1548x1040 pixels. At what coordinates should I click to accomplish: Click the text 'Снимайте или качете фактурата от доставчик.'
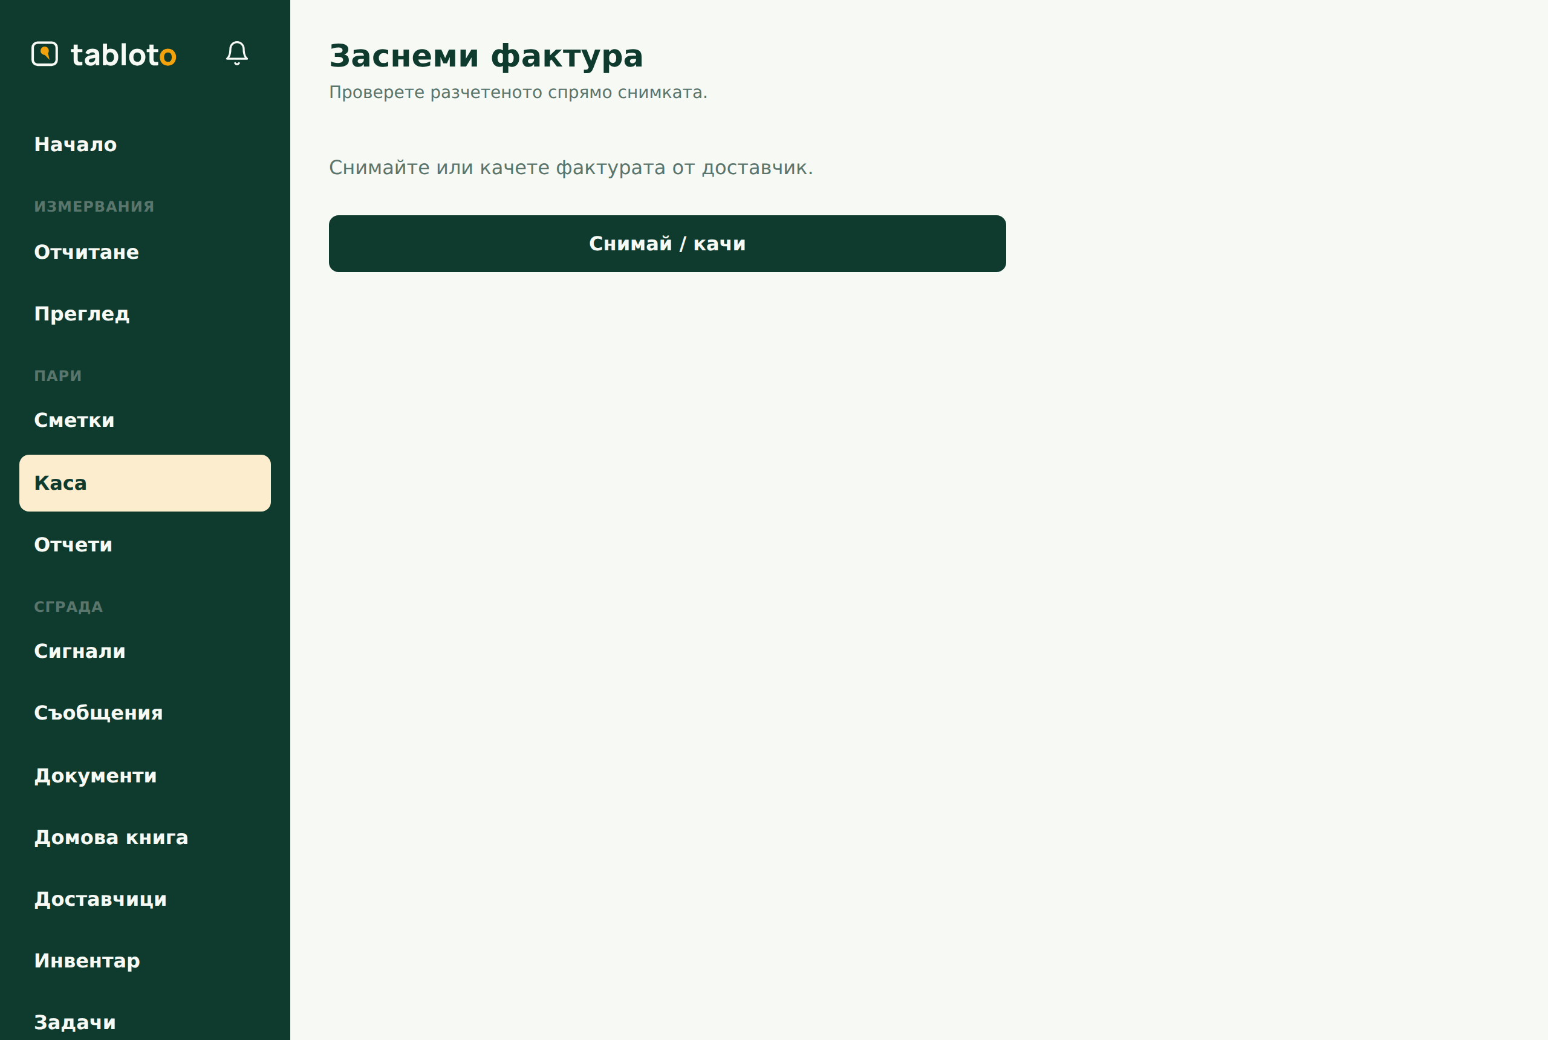[570, 168]
